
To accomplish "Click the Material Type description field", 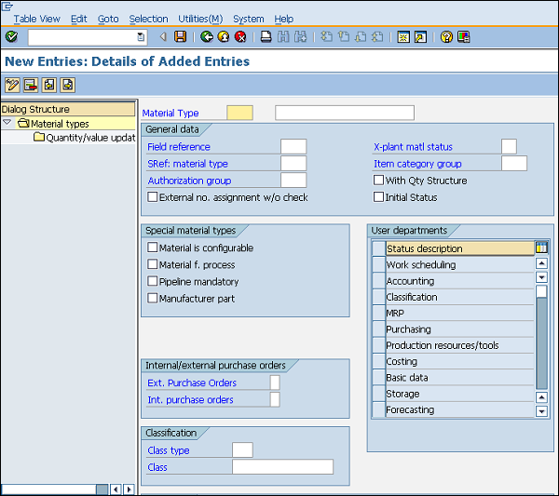I will pos(345,113).
